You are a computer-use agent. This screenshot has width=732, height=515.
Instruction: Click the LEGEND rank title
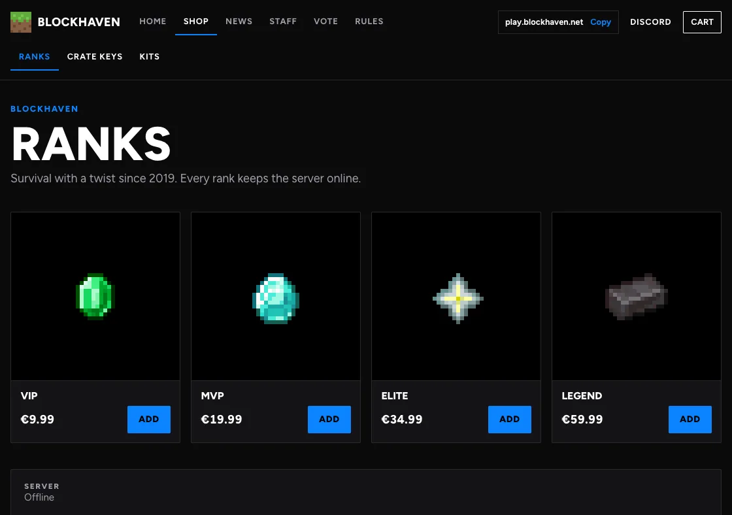582,396
